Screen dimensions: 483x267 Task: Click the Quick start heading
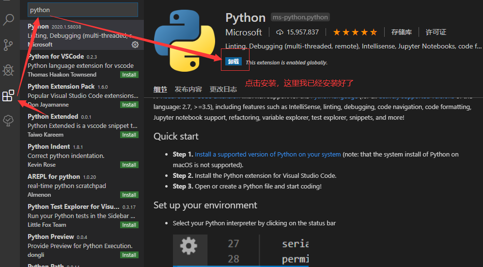pos(176,137)
